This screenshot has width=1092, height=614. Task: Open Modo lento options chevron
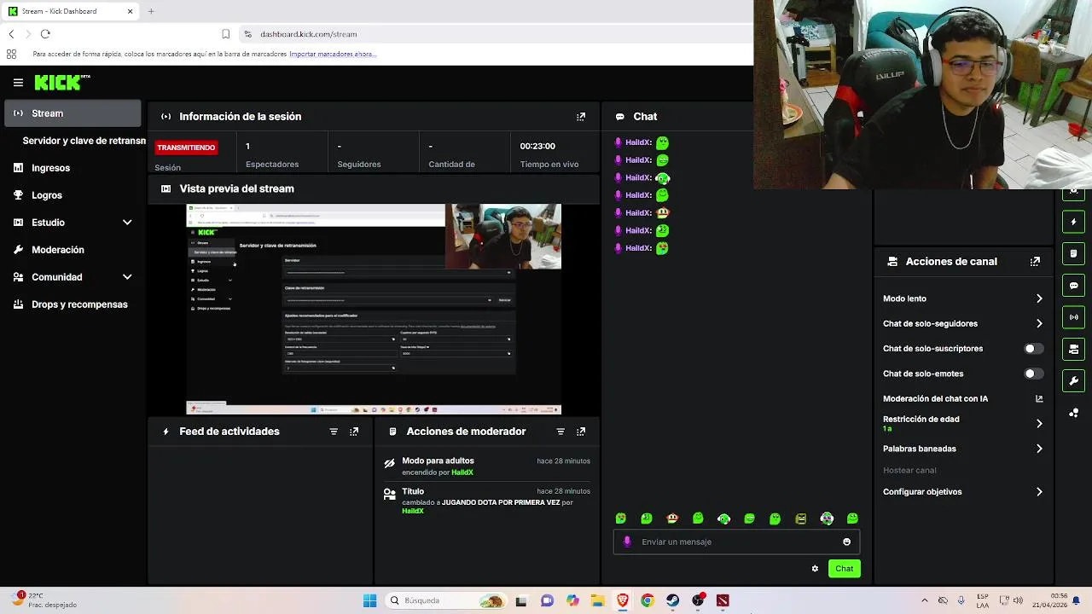(x=1039, y=298)
